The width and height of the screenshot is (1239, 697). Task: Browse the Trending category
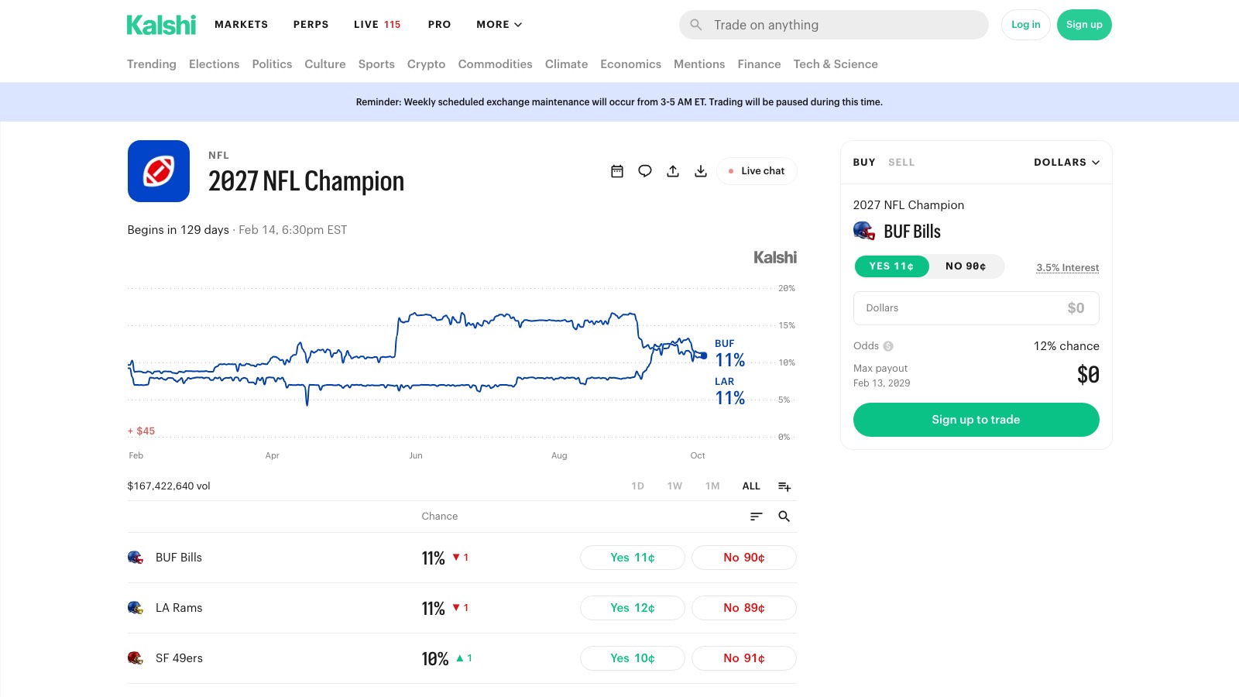(152, 64)
